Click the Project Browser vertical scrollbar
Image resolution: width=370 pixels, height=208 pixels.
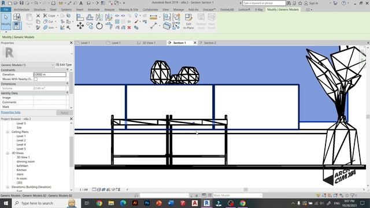(x=71, y=151)
